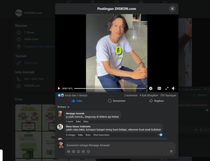Toggle closed captions CC
Image resolution: width=210 pixels, height=161 pixels.
coord(159,89)
